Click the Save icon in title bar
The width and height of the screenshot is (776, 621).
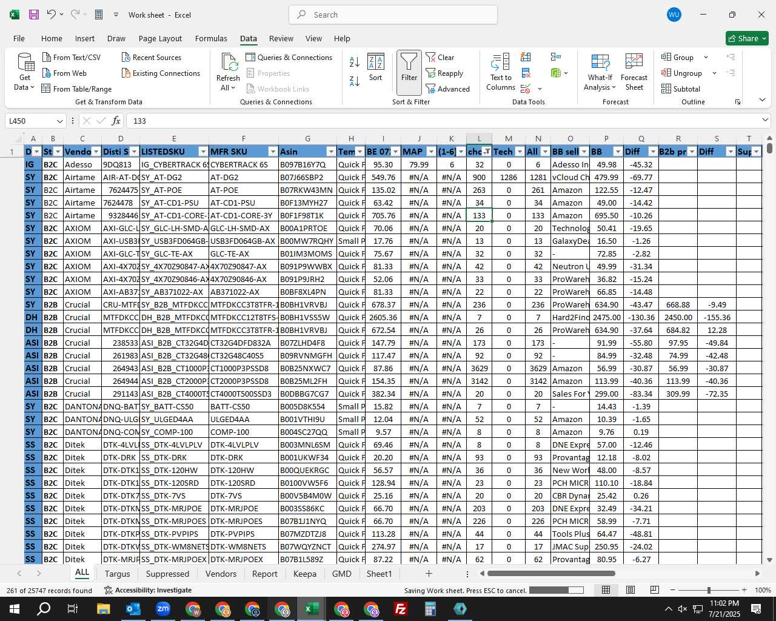pos(34,15)
